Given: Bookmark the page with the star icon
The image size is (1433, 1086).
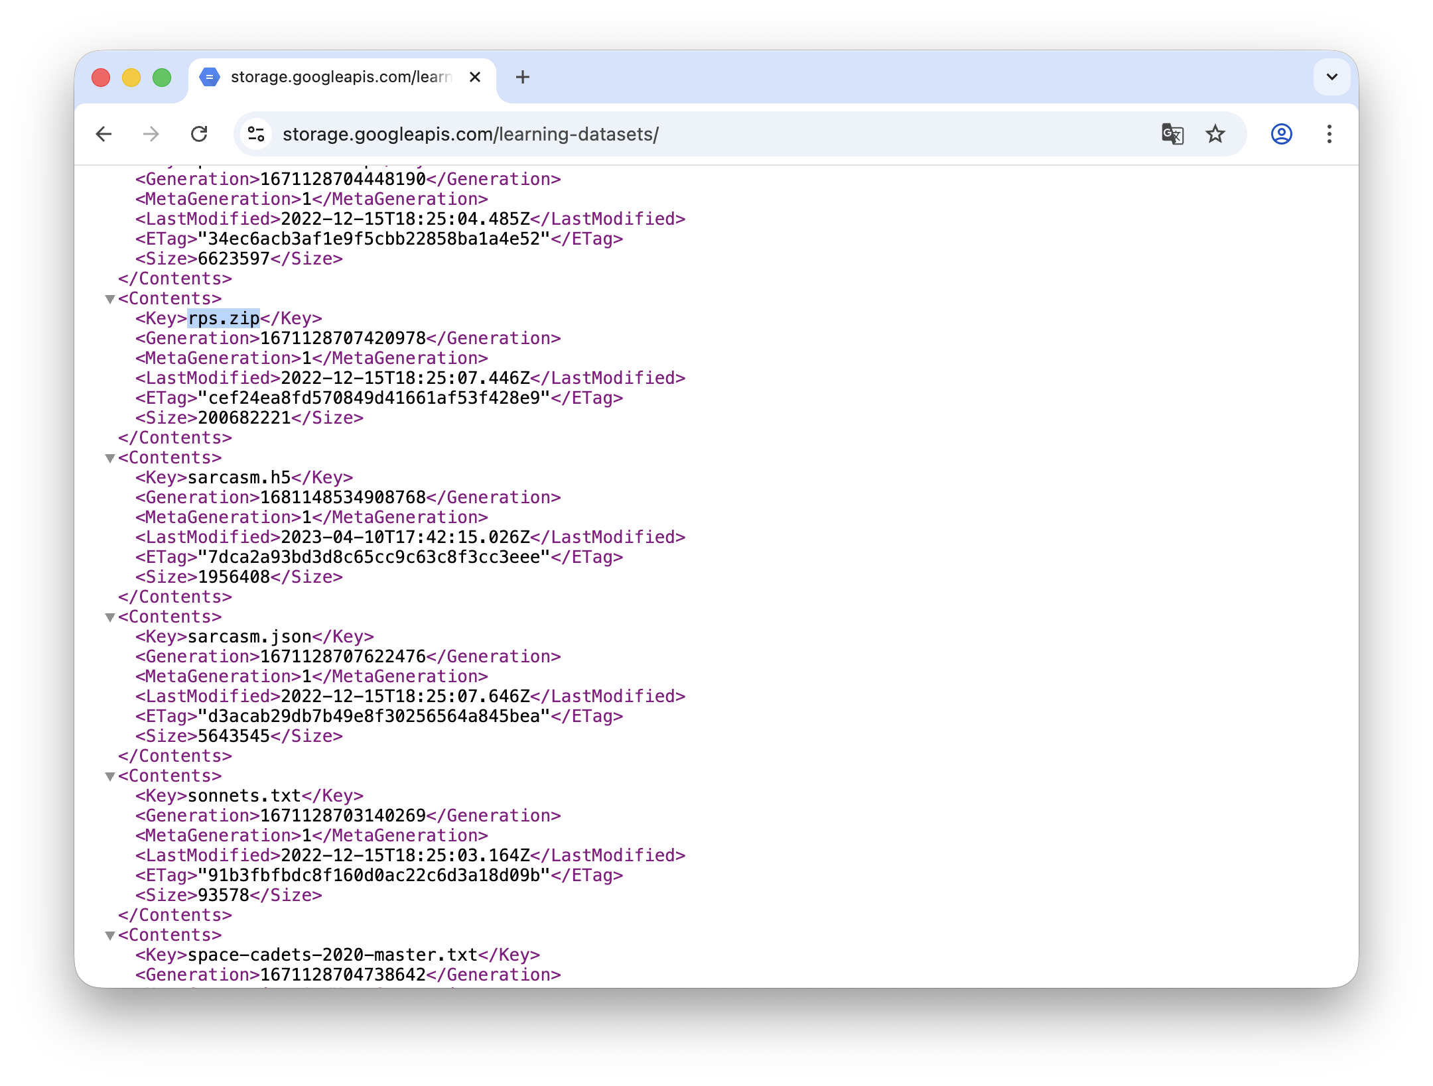Looking at the screenshot, I should 1215,134.
